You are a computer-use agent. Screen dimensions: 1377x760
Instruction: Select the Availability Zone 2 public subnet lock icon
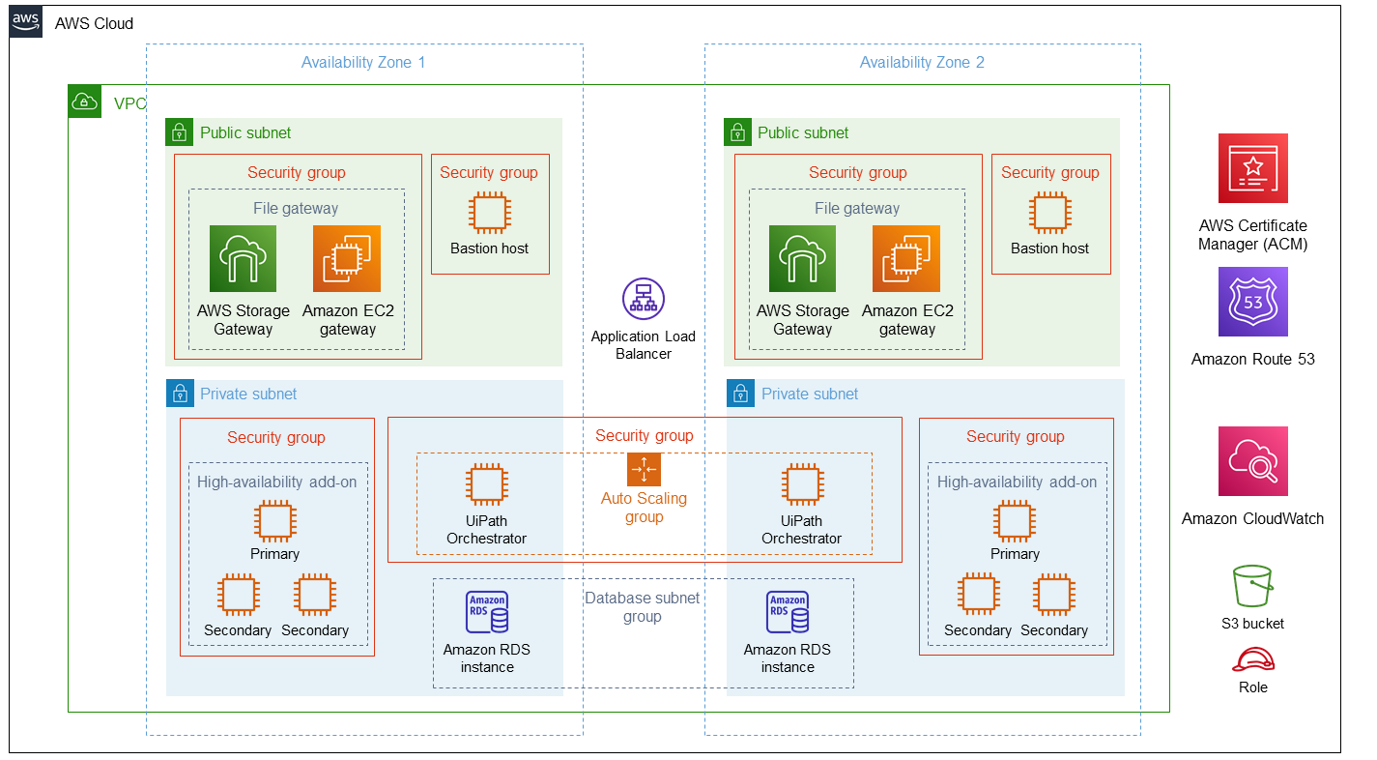tap(737, 132)
